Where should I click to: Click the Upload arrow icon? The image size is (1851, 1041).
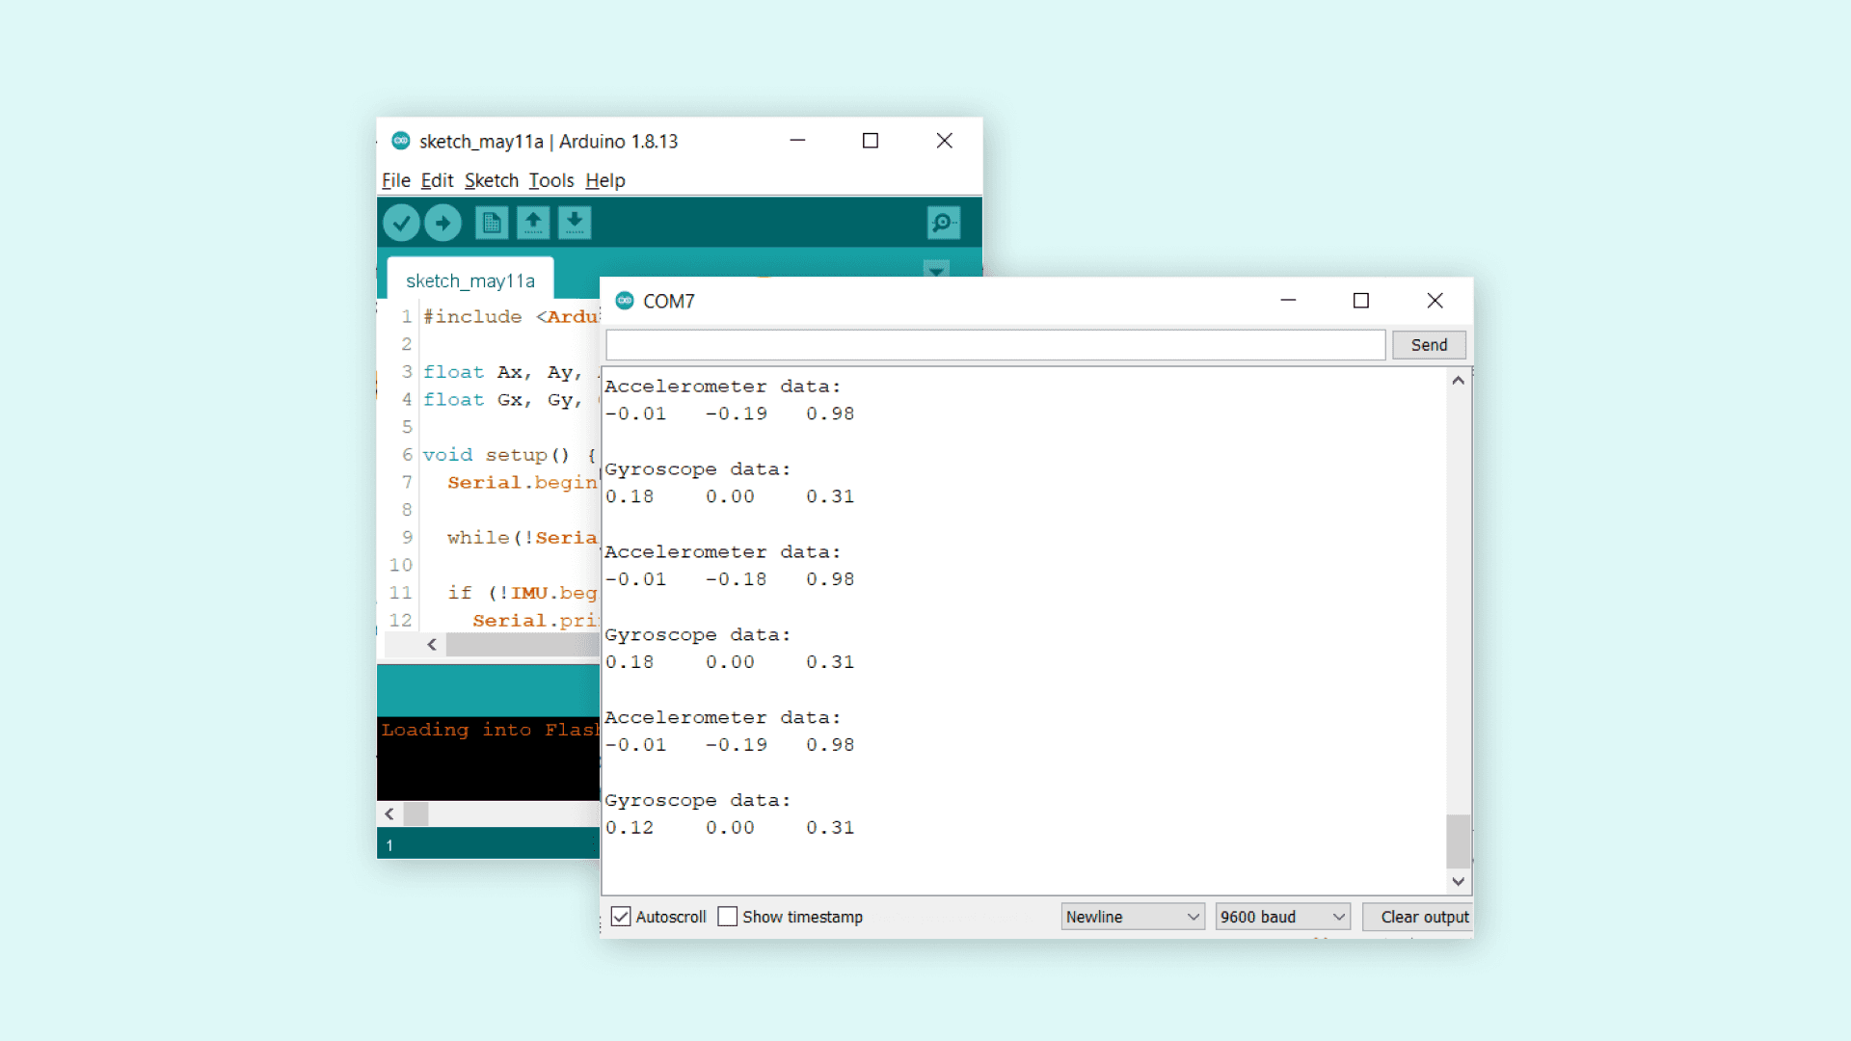pos(443,224)
